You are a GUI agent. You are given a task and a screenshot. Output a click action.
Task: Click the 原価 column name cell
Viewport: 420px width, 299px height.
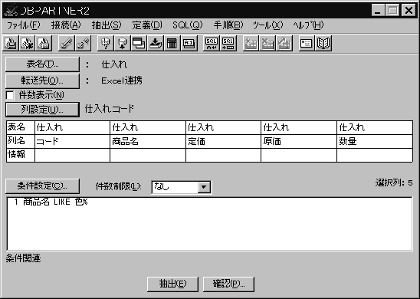[299, 142]
